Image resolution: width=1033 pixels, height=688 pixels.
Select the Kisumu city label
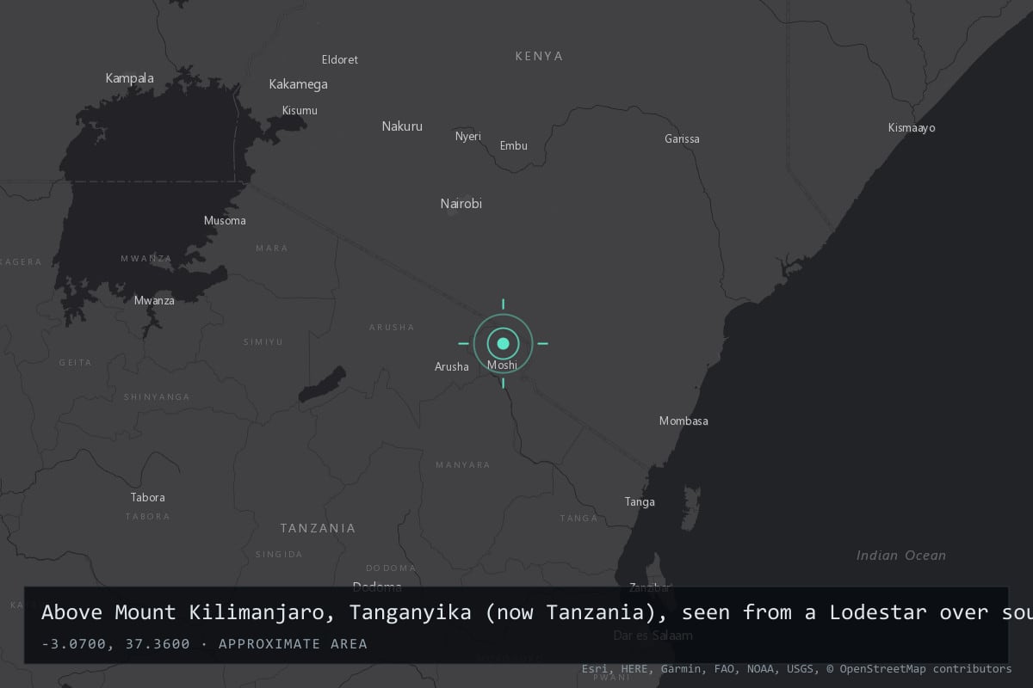click(x=300, y=111)
